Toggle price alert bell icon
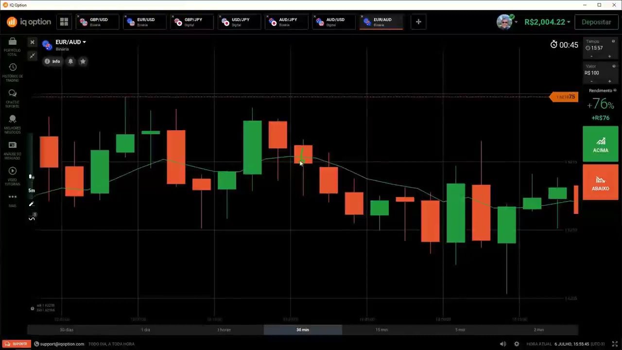Image resolution: width=622 pixels, height=350 pixels. [70, 61]
